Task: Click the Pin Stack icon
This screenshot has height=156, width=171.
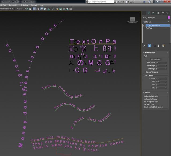Action: click(x=144, y=46)
